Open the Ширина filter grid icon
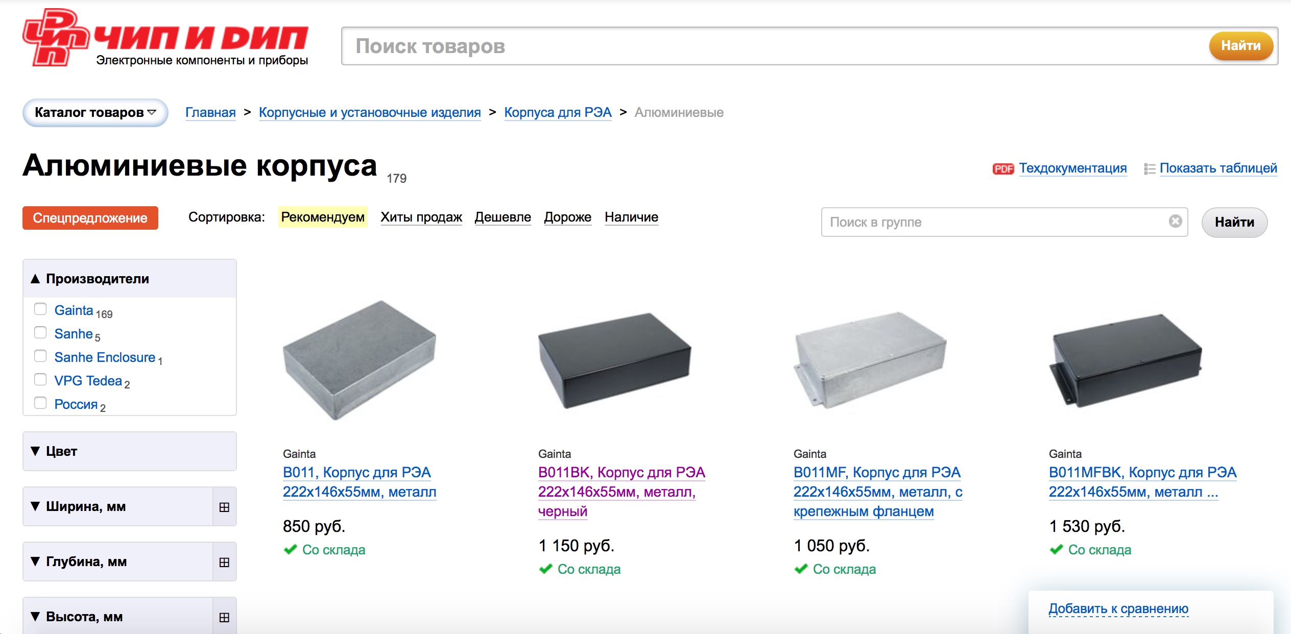This screenshot has width=1291, height=634. [224, 507]
